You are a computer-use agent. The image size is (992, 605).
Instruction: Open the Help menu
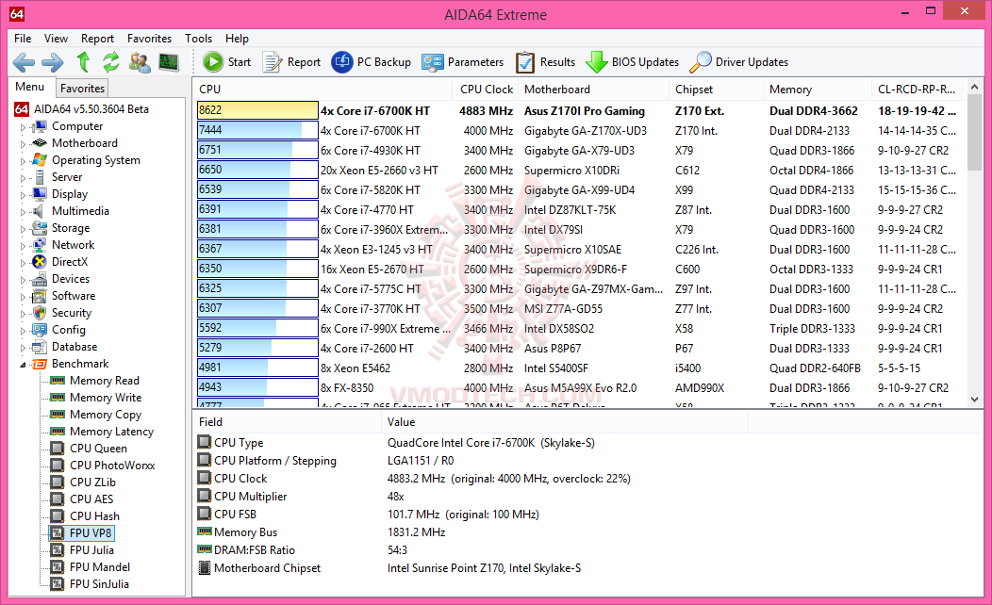[x=238, y=39]
